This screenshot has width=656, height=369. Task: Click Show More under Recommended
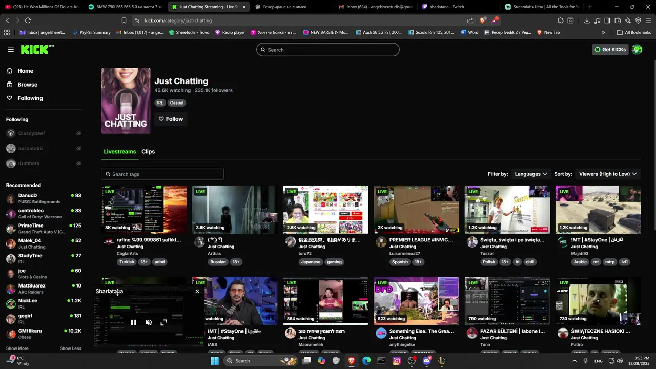click(x=17, y=348)
